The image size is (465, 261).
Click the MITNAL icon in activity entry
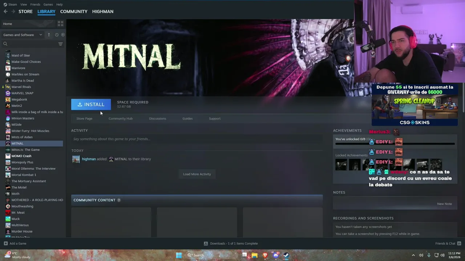click(x=111, y=159)
